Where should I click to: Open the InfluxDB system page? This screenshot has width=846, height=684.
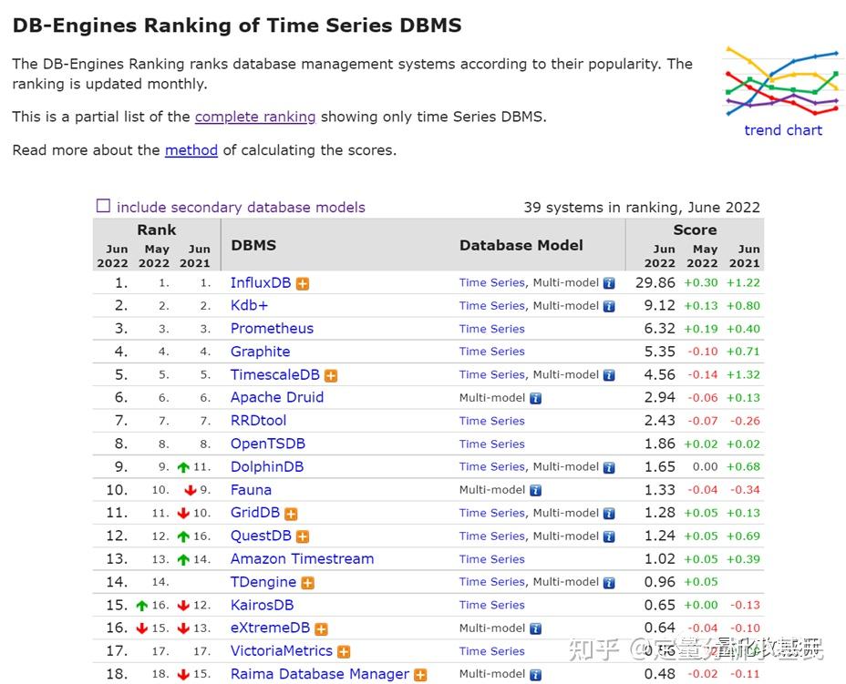261,283
